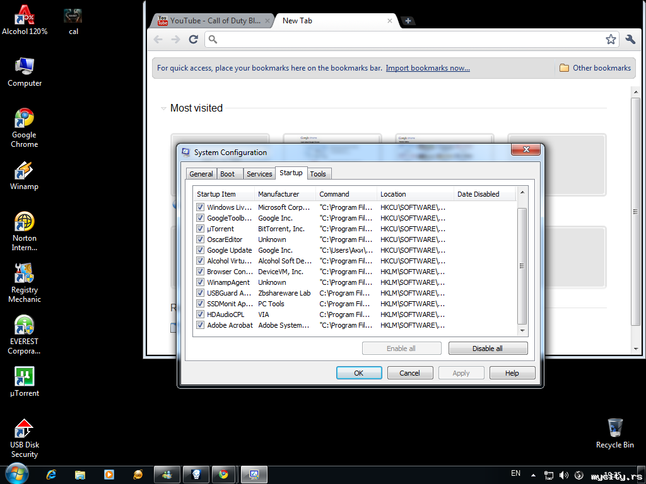Launch Google Chrome desktop shortcut
The height and width of the screenshot is (484, 646).
(25, 128)
